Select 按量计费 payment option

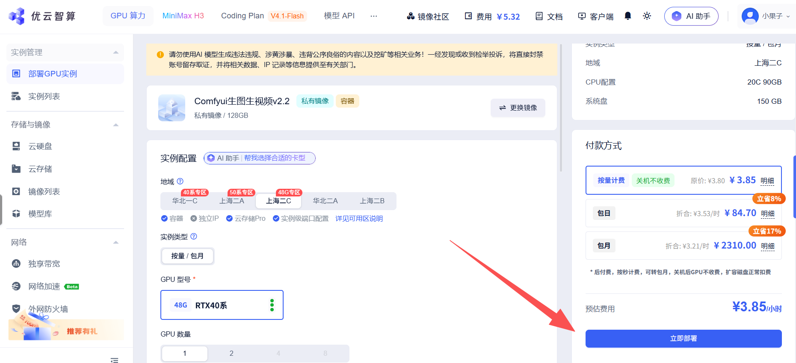(684, 180)
